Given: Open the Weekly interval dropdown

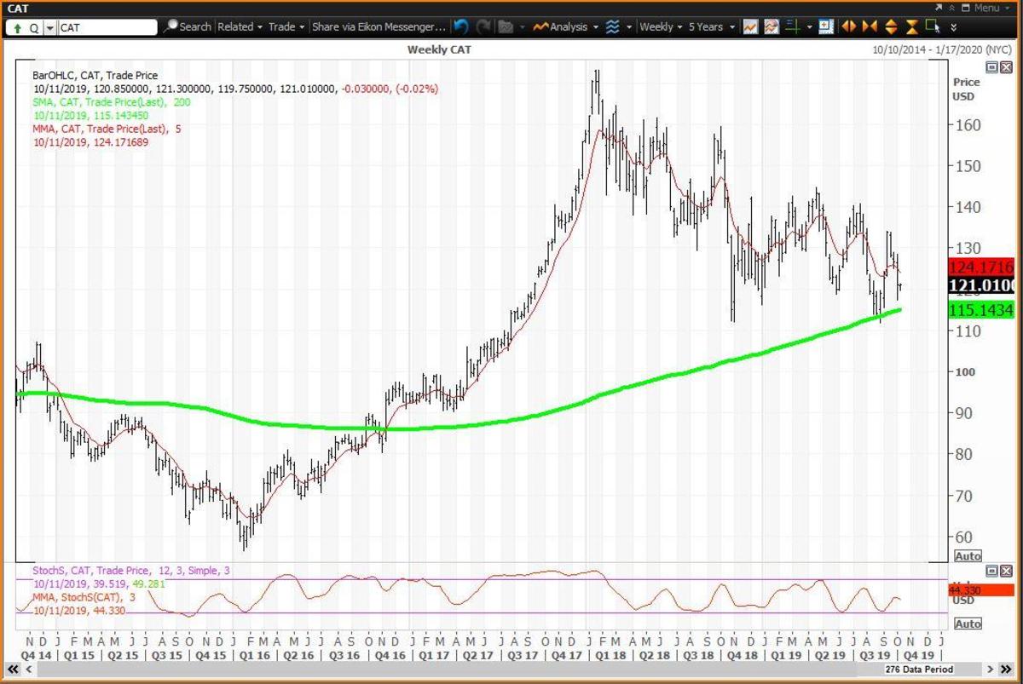Looking at the screenshot, I should (x=661, y=26).
